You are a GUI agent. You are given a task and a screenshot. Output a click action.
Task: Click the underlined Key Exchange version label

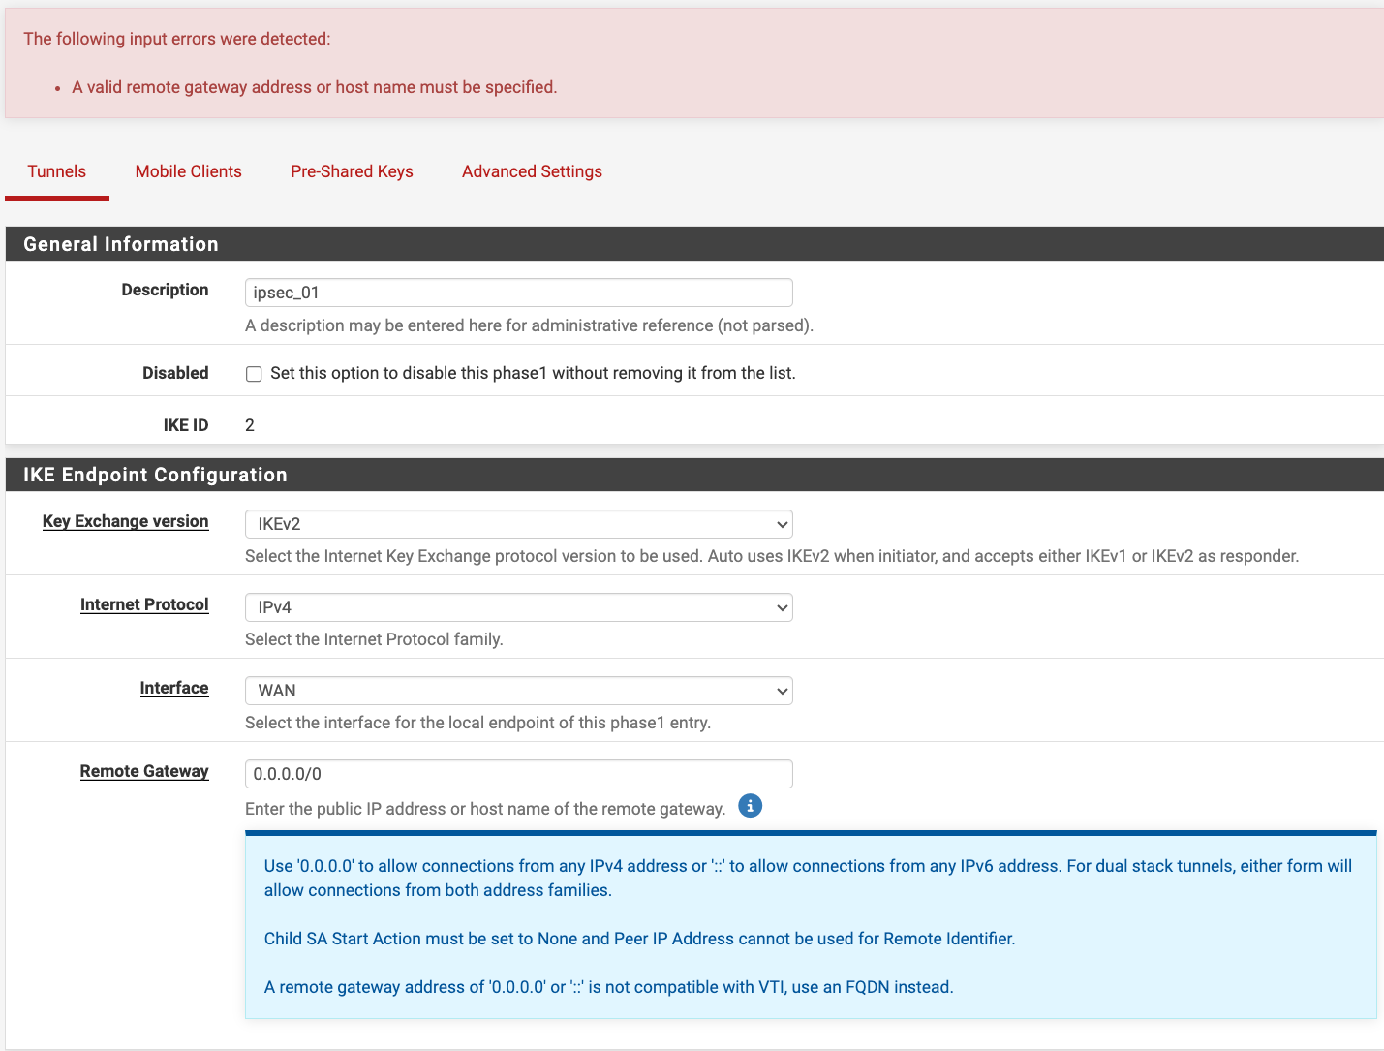click(x=126, y=521)
